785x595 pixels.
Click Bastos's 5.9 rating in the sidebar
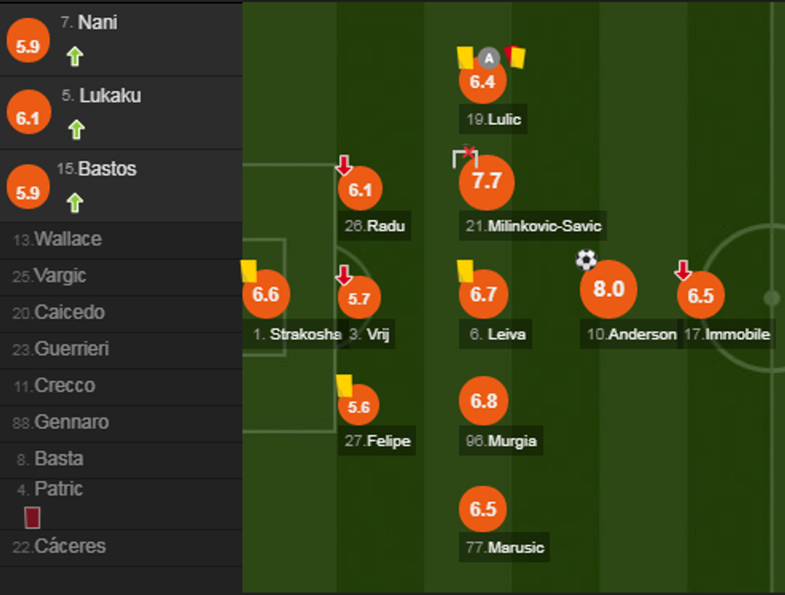(x=27, y=192)
